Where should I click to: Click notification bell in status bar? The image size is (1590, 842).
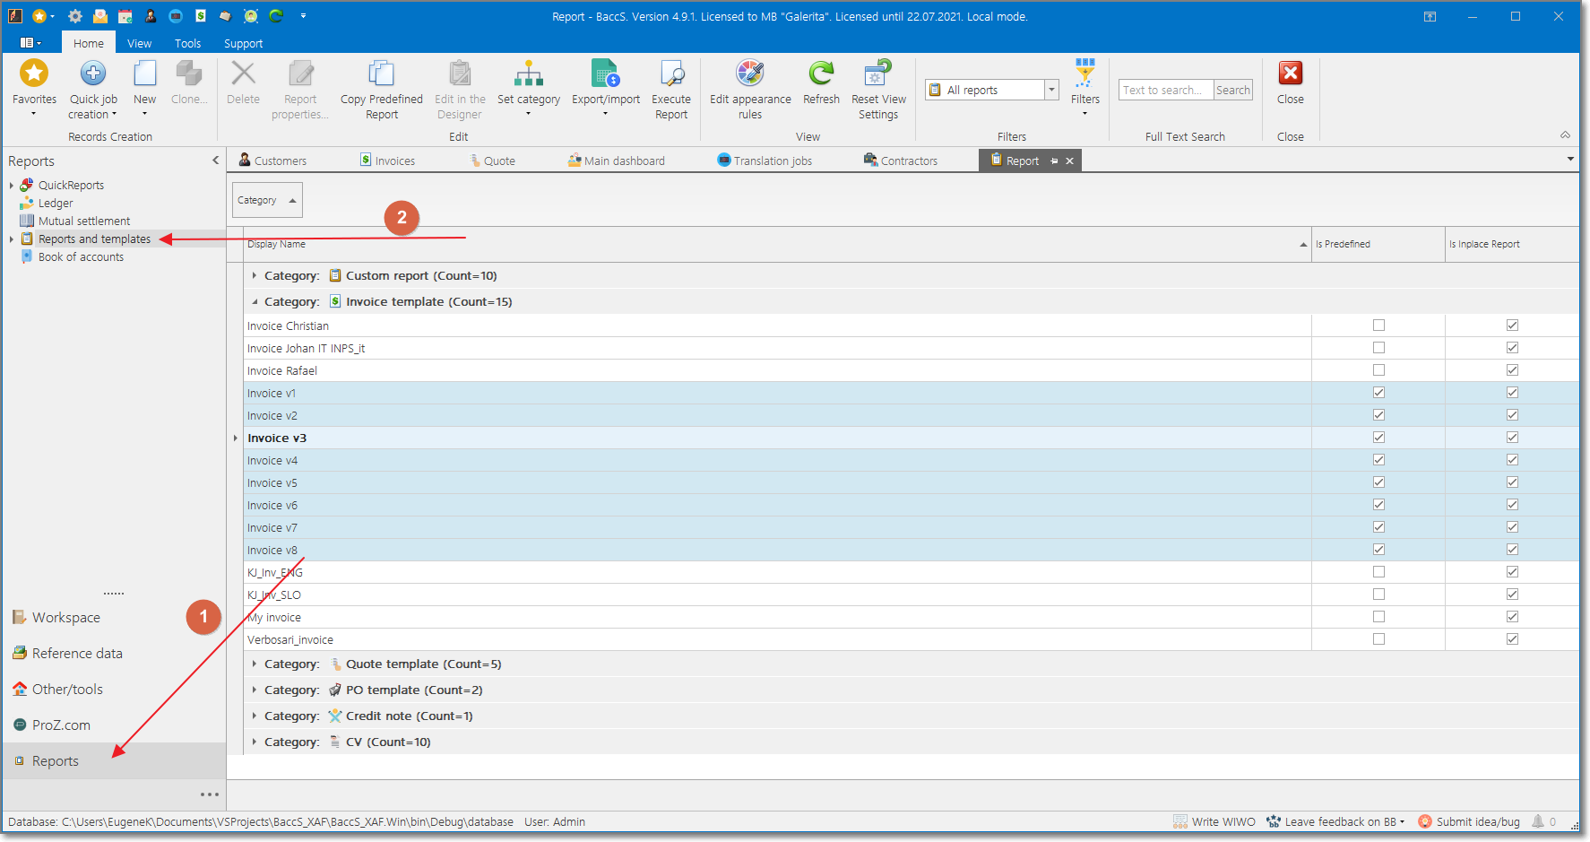(x=1538, y=821)
